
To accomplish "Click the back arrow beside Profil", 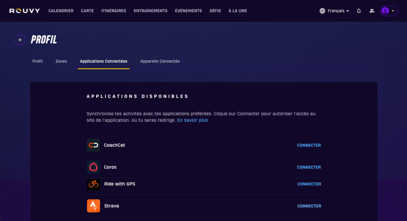I will click(20, 40).
